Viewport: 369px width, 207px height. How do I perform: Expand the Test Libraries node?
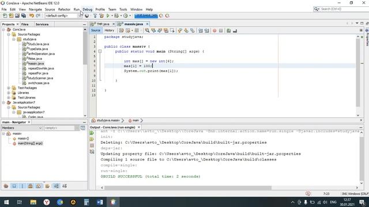tap(9, 98)
